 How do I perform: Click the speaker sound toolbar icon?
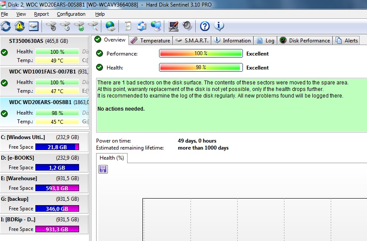point(187,26)
